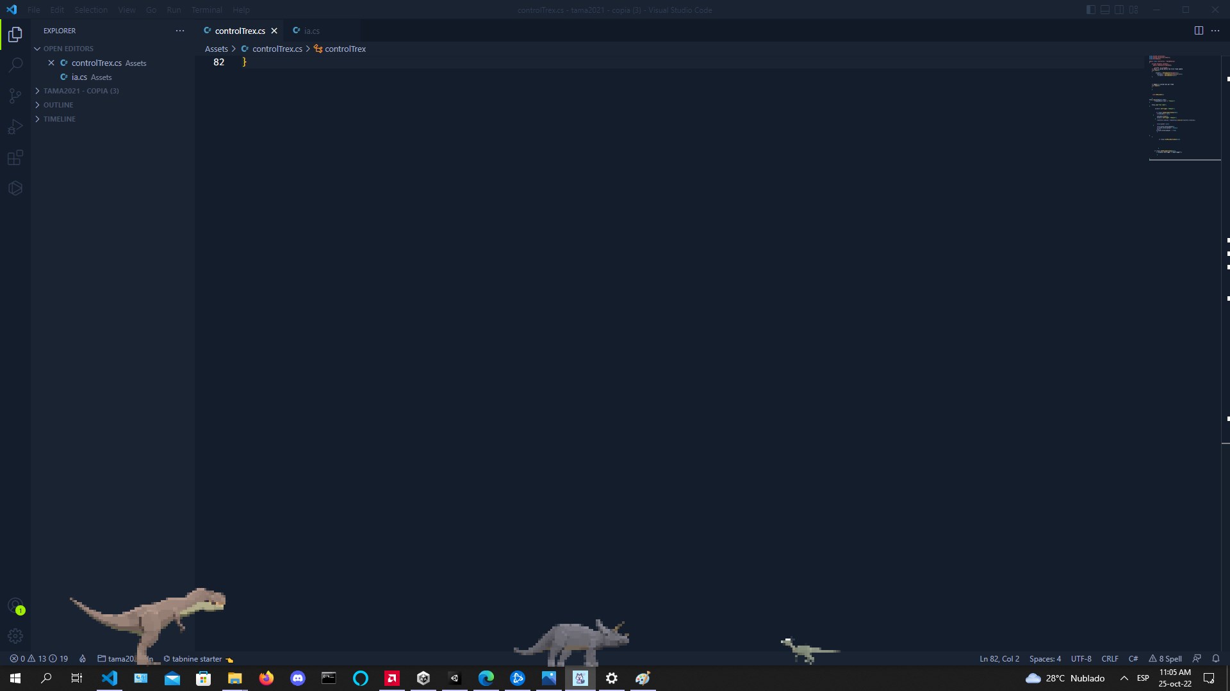
Task: Select encoding via UTF-8 indicator
Action: (1081, 658)
